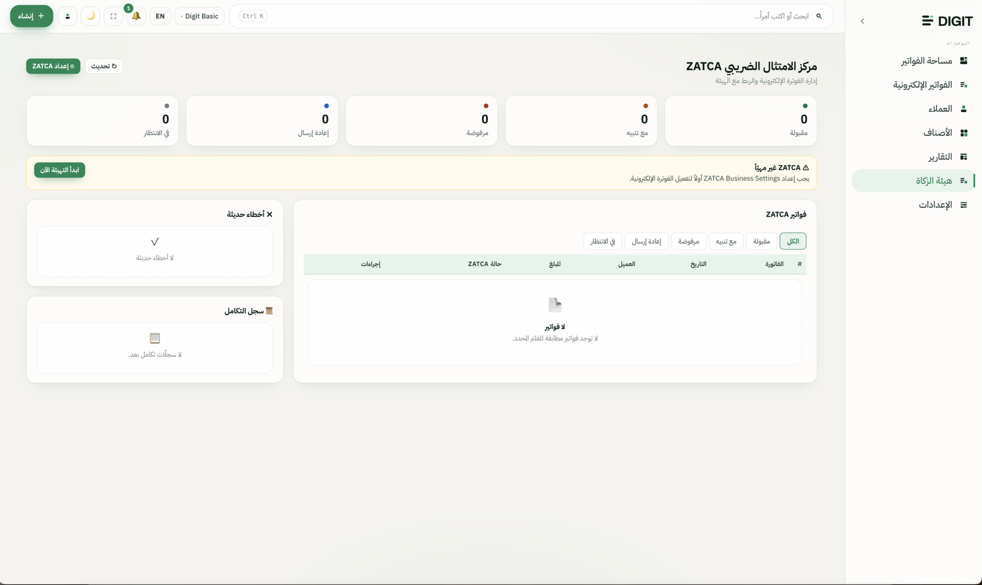Select the مقبولة filter tab
The image size is (982, 585).
[762, 241]
